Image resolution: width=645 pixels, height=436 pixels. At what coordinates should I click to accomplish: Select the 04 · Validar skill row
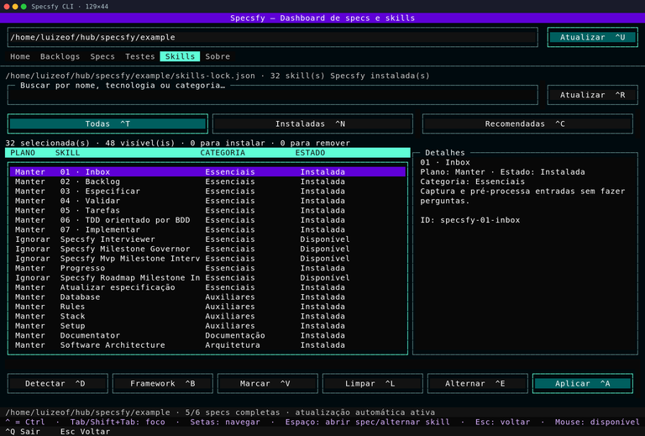pyautogui.click(x=207, y=201)
